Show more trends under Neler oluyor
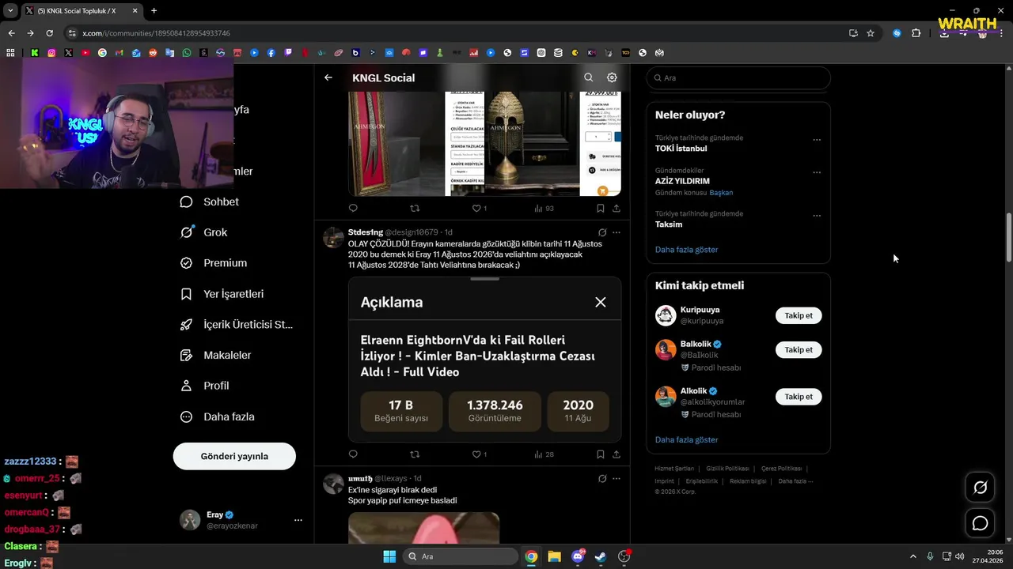The width and height of the screenshot is (1013, 569). click(x=686, y=250)
